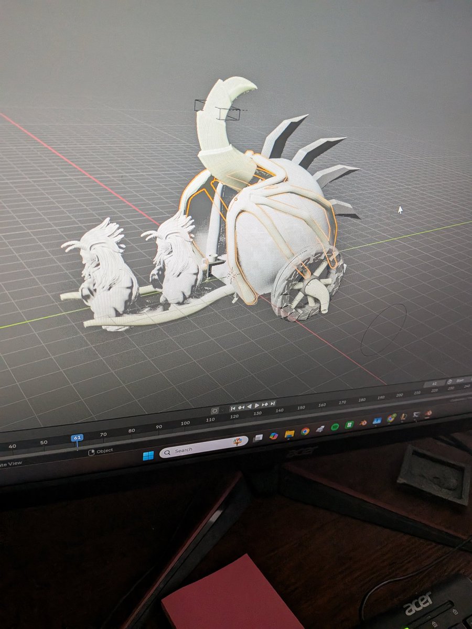This screenshot has width=472, height=629.
Task: Jump to the previous keyframe
Action: [x=241, y=407]
